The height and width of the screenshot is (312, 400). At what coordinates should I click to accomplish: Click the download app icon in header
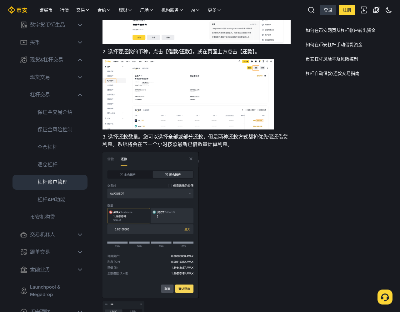click(364, 10)
